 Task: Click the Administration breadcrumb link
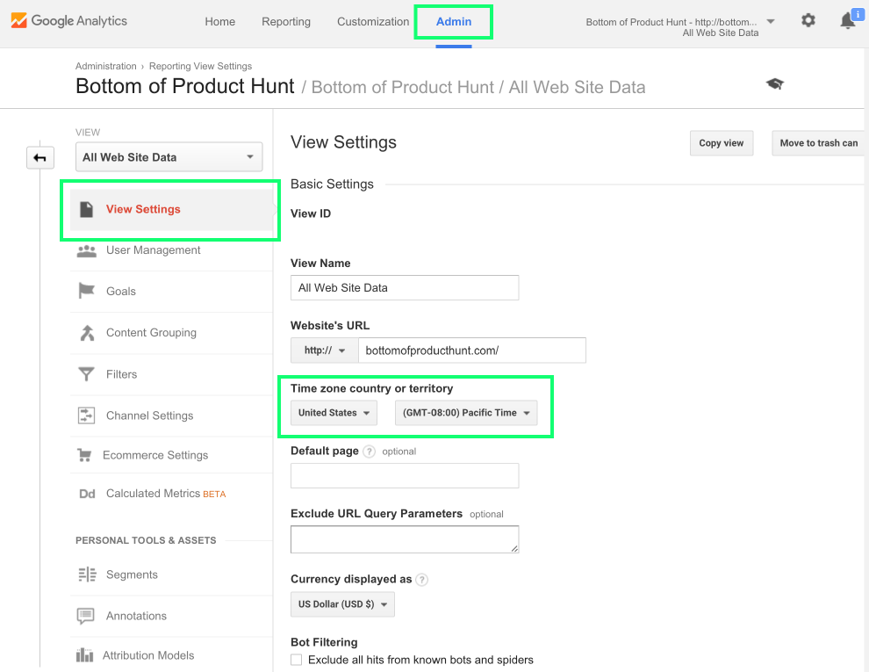pyautogui.click(x=106, y=66)
